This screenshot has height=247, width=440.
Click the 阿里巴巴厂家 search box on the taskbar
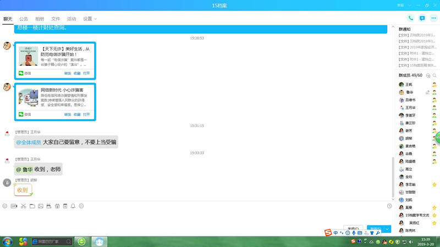point(52,242)
